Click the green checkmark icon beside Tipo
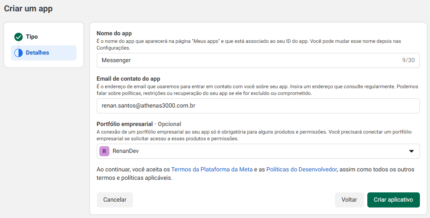Screen dimensions: 430x218 [18, 37]
